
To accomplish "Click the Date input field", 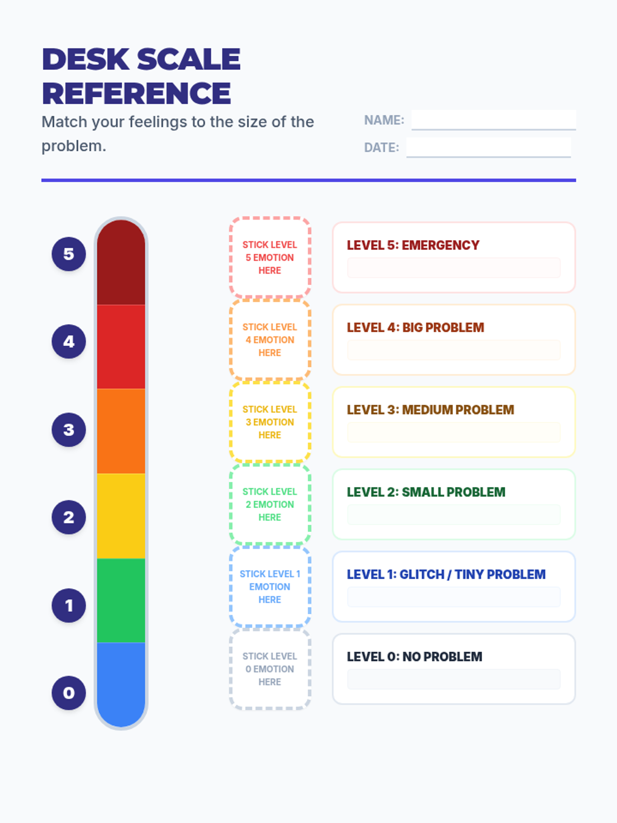I will coord(488,147).
